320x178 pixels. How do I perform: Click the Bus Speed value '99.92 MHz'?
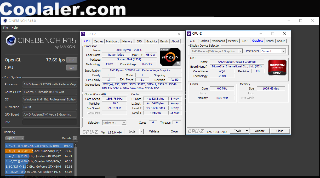pos(114,108)
